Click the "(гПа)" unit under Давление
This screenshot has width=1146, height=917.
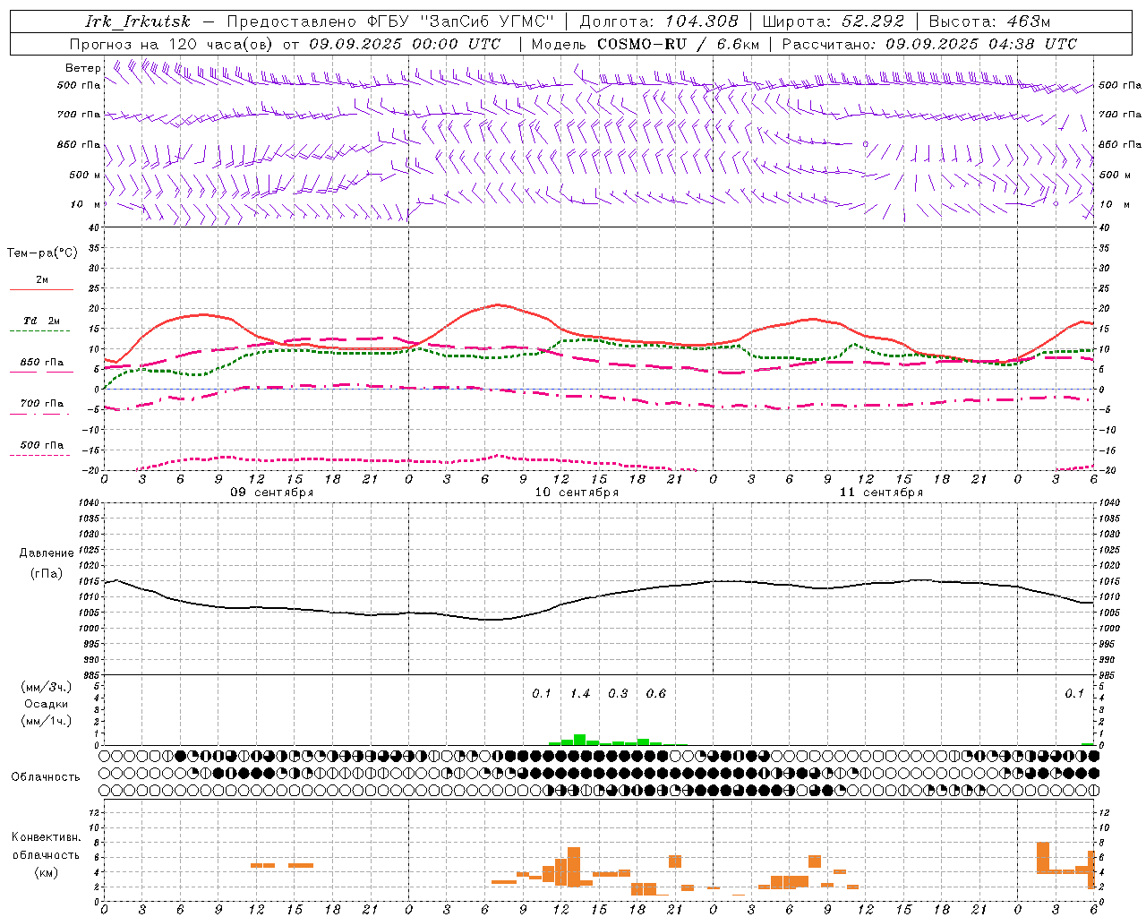click(x=47, y=574)
